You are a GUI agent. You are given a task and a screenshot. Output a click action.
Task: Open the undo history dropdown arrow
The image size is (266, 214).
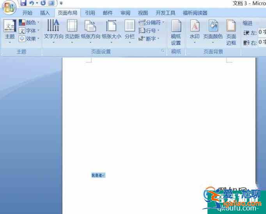(x=37, y=3)
